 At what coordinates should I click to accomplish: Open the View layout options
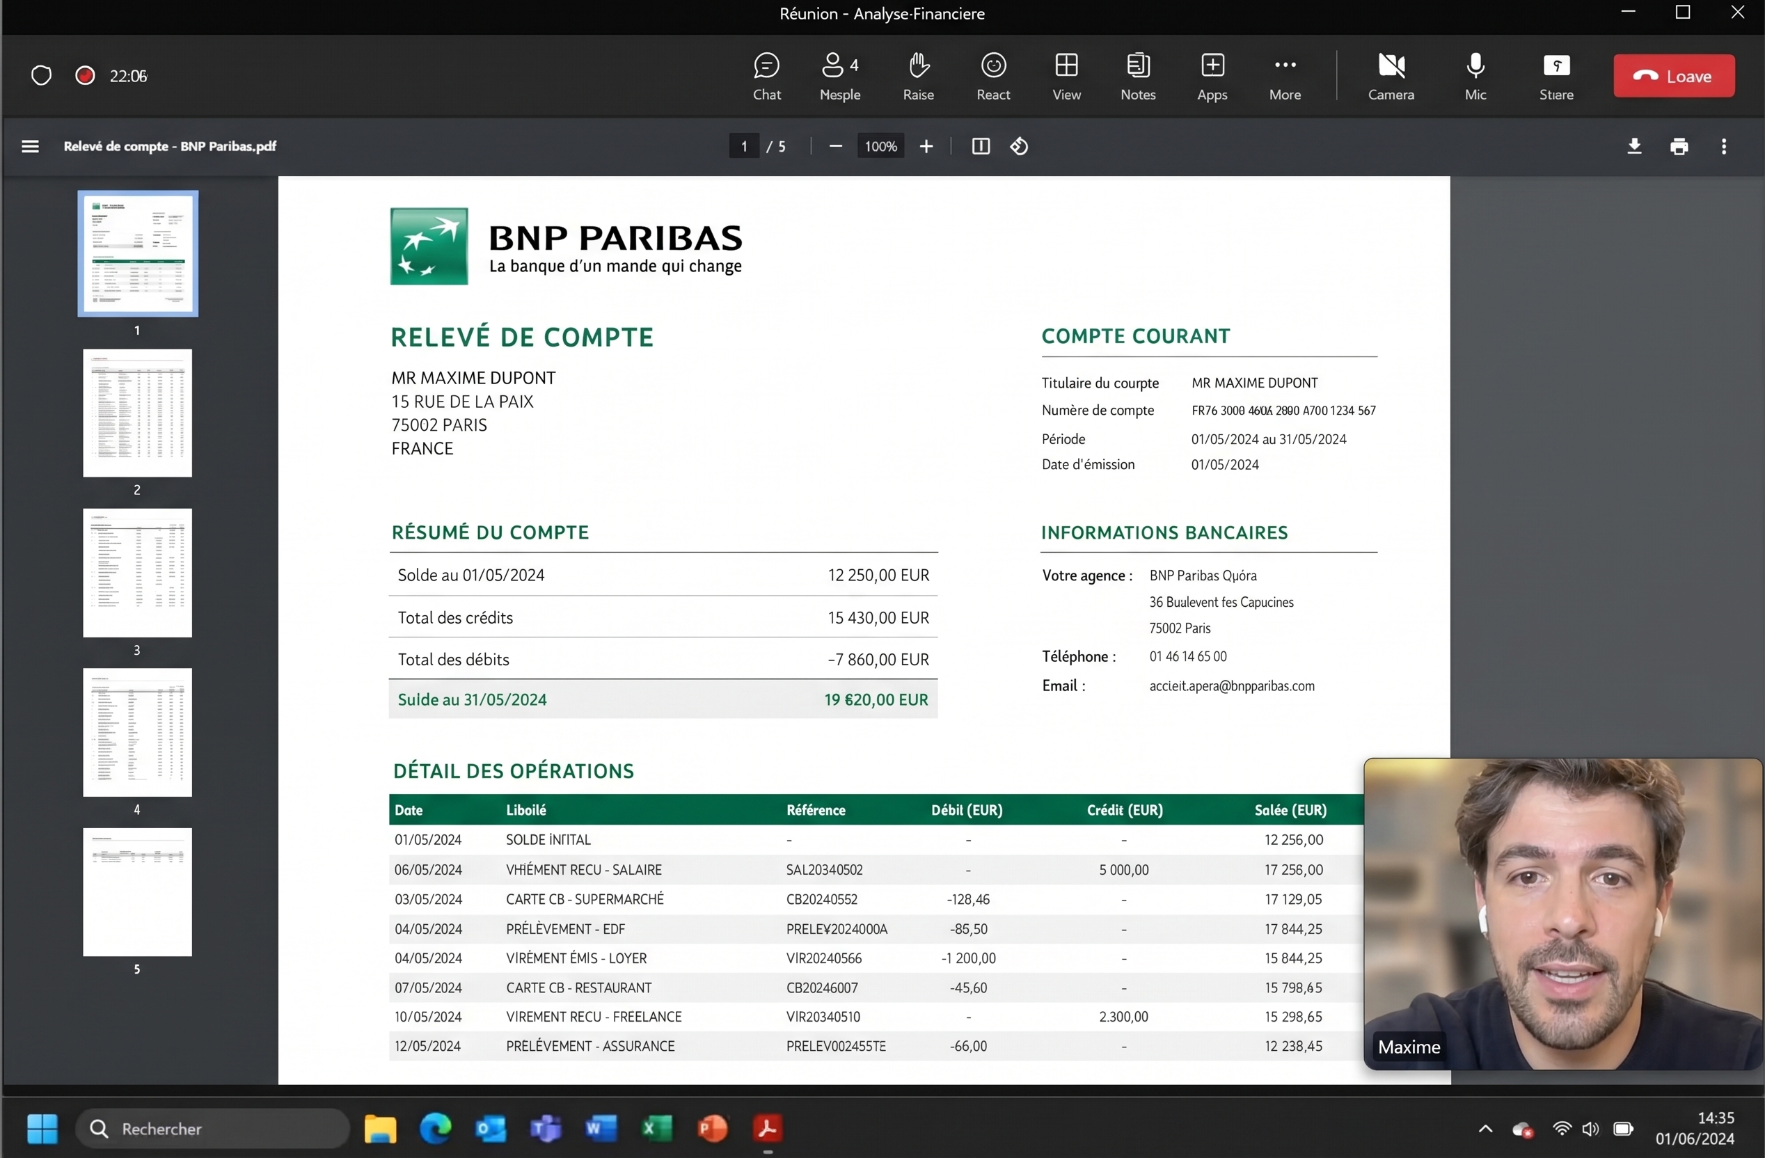1066,76
